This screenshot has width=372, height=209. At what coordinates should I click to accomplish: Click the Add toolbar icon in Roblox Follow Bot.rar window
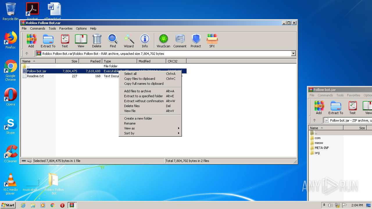(31, 41)
